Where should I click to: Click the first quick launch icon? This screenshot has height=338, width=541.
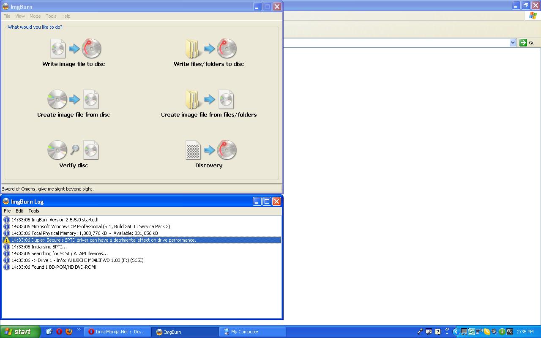tap(49, 332)
